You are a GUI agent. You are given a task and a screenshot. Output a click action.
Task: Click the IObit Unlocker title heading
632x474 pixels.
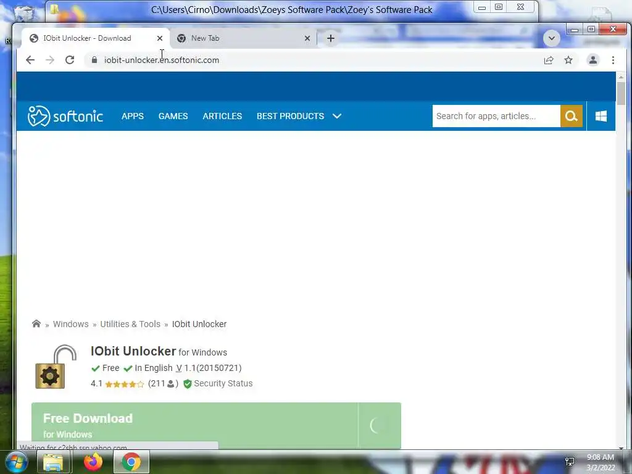(x=133, y=351)
